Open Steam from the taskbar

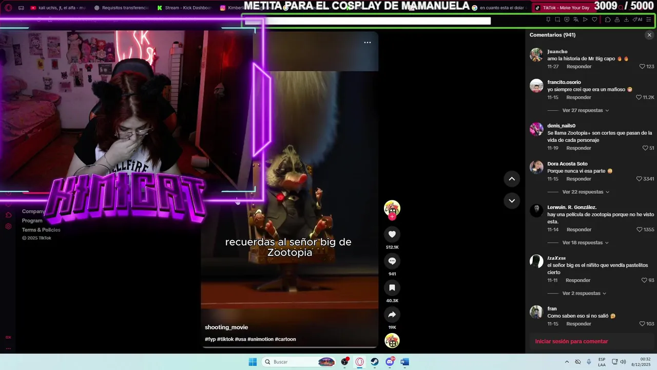[375, 362]
